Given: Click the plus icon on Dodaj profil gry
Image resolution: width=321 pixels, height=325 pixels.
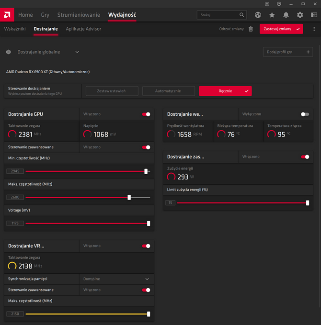Looking at the screenshot, I should [308, 52].
